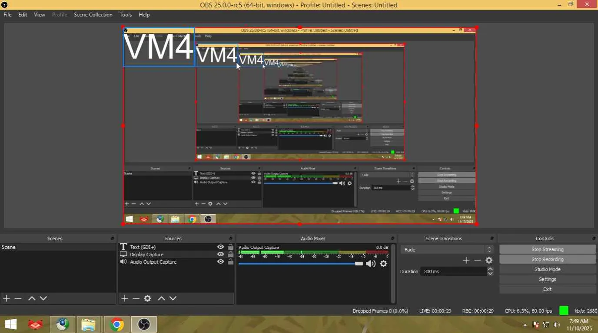
Task: Click the Audio Output Capture volume slider
Action: pos(301,264)
